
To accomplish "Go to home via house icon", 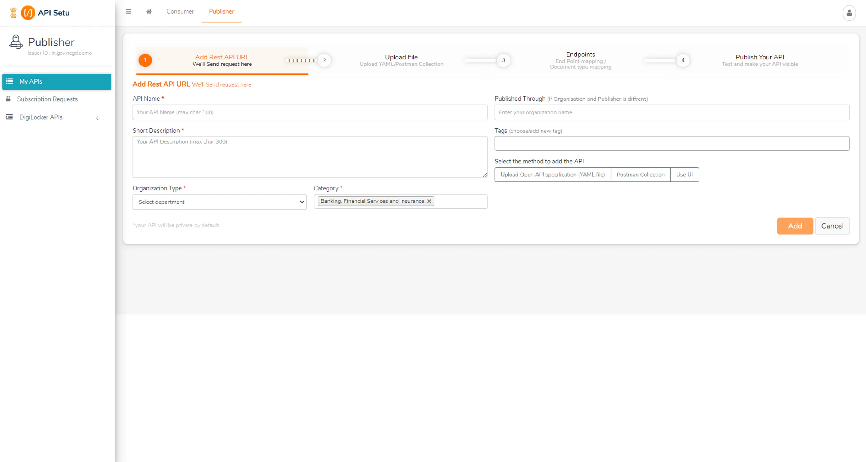I will [149, 11].
